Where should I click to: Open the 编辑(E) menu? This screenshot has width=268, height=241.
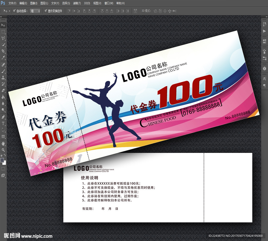point(23,3)
